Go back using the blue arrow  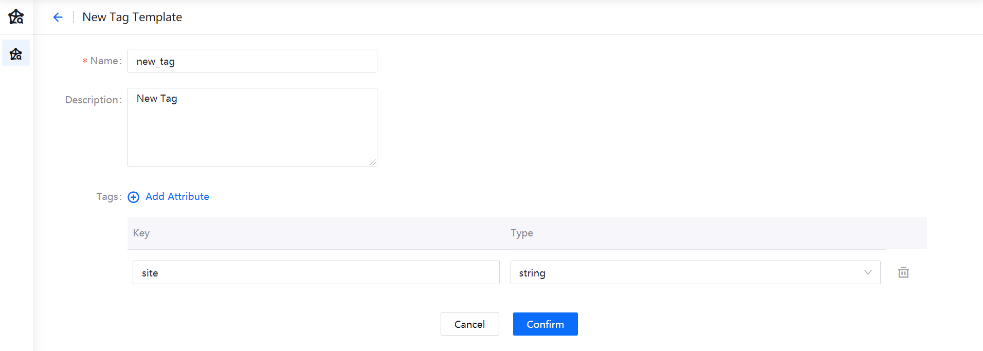[58, 17]
